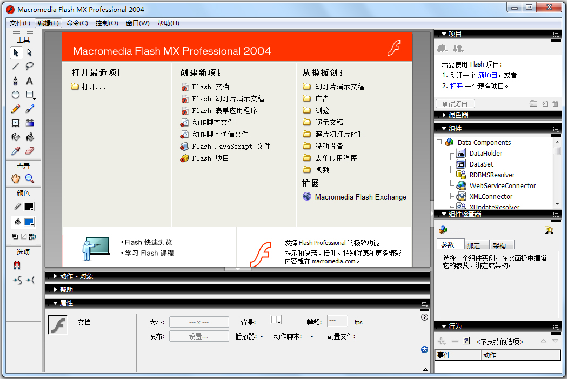Select the Paint Bucket tool
The width and height of the screenshot is (567, 379).
[30, 137]
